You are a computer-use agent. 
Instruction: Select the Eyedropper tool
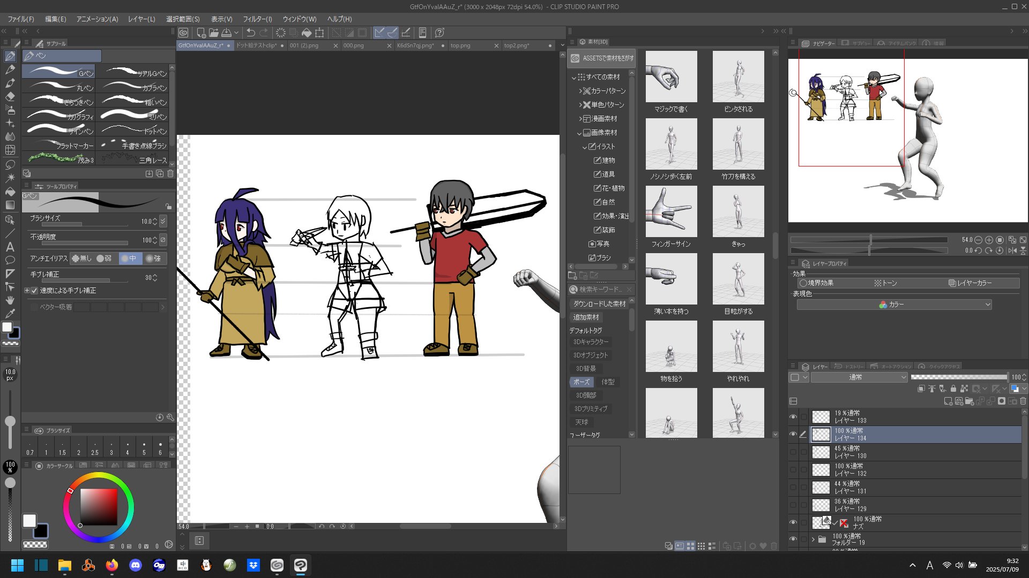tap(10, 314)
